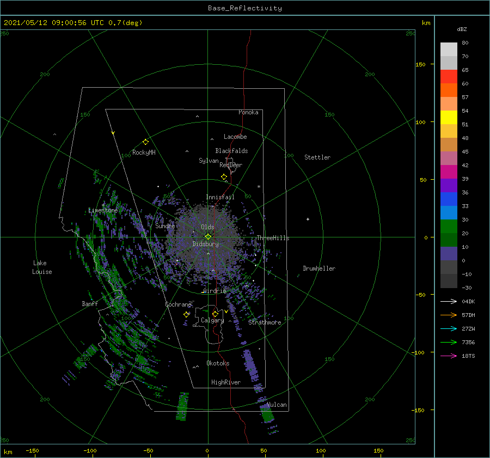The image size is (490, 458).
Task: Click the dBZ legend heading
Action: coord(462,29)
